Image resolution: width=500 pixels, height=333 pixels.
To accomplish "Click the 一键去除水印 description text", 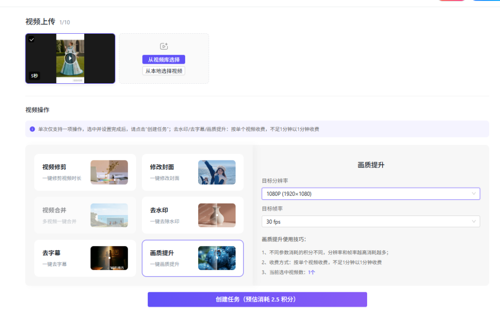I will (164, 222).
